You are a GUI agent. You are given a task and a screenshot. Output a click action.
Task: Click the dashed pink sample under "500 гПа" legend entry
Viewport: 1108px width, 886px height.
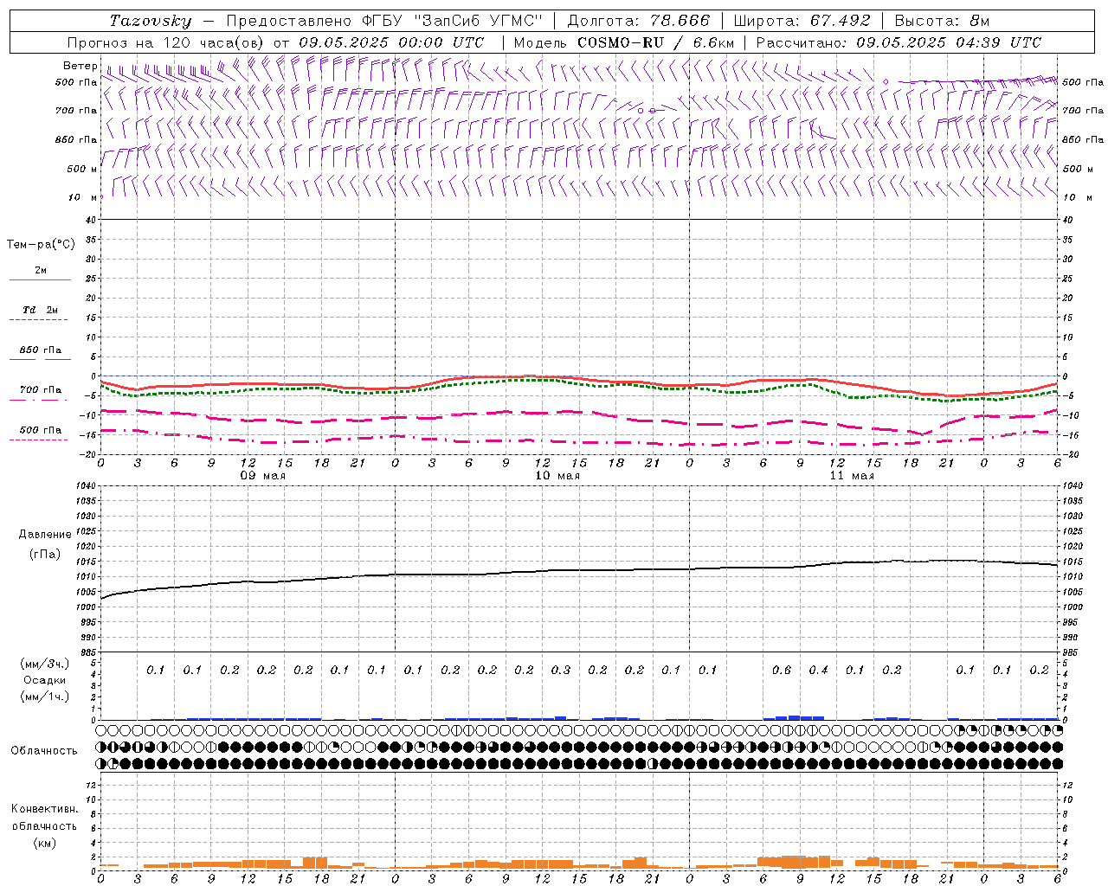[x=39, y=440]
